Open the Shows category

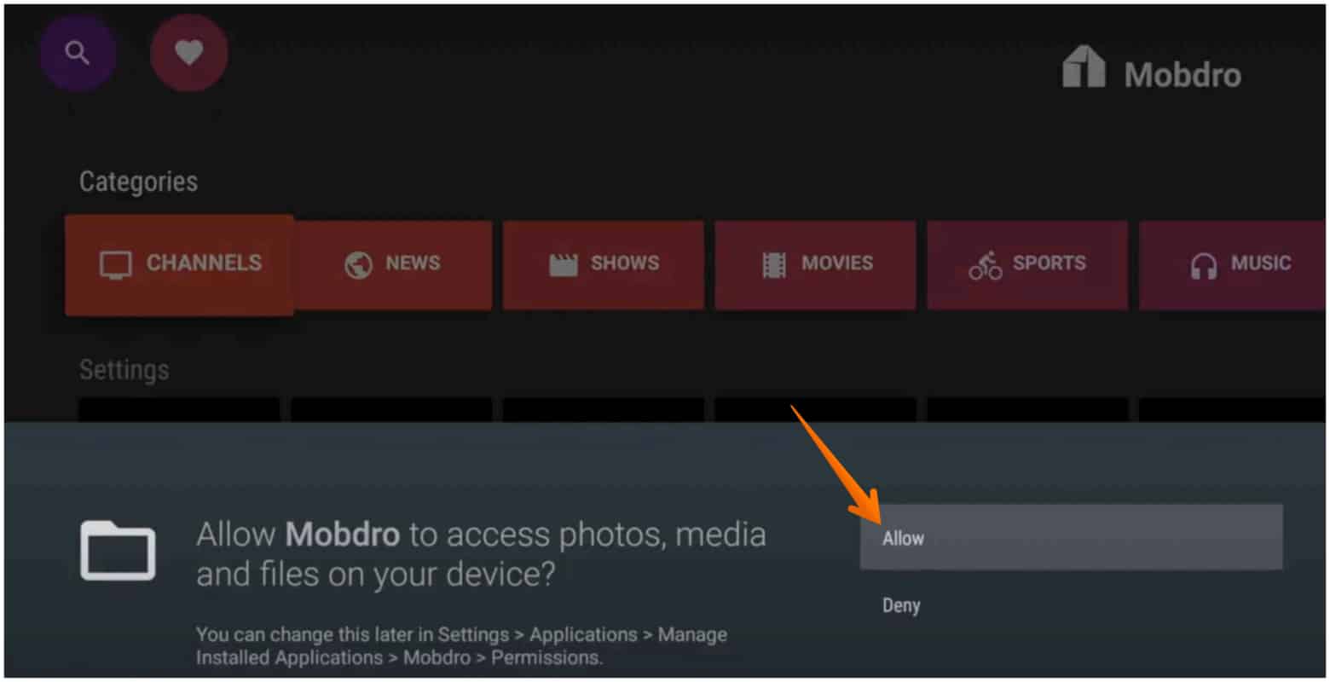pos(603,264)
